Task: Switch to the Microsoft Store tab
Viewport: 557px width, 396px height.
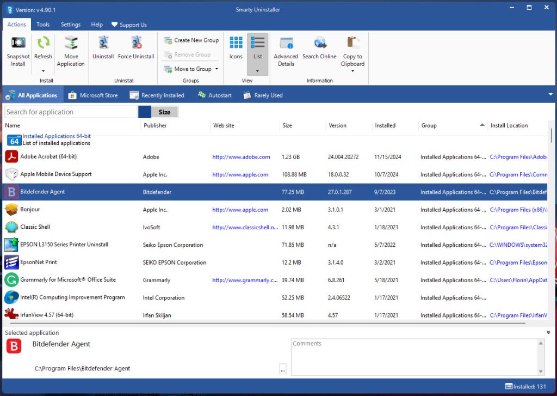Action: pos(92,95)
